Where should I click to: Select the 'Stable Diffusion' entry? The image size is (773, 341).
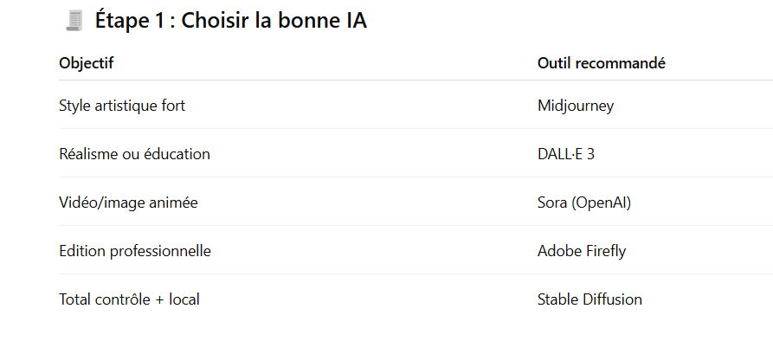[589, 299]
